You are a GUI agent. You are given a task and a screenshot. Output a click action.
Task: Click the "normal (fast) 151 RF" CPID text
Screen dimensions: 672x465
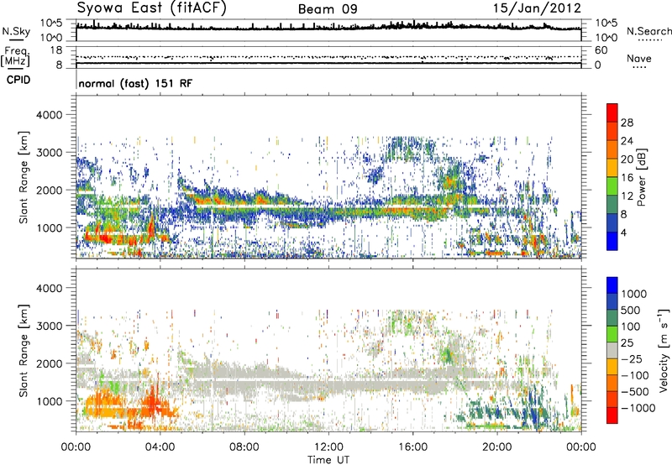(135, 83)
